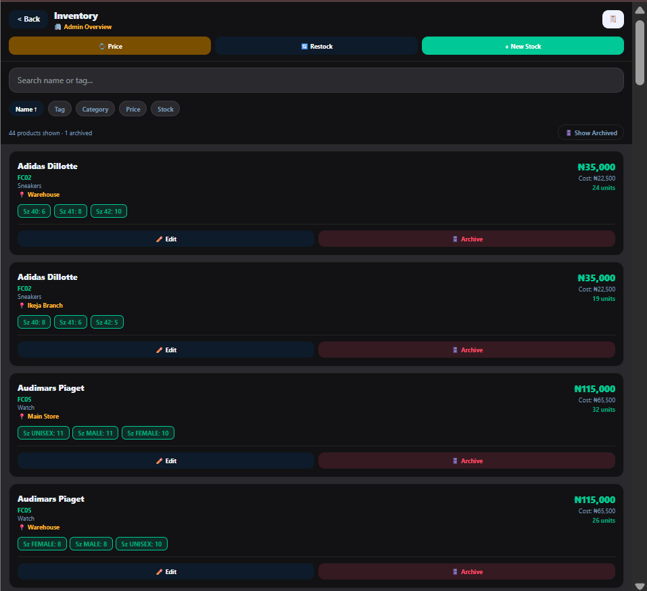Image resolution: width=647 pixels, height=591 pixels.
Task: Click Ikeja Branch location label
Action: [45, 306]
